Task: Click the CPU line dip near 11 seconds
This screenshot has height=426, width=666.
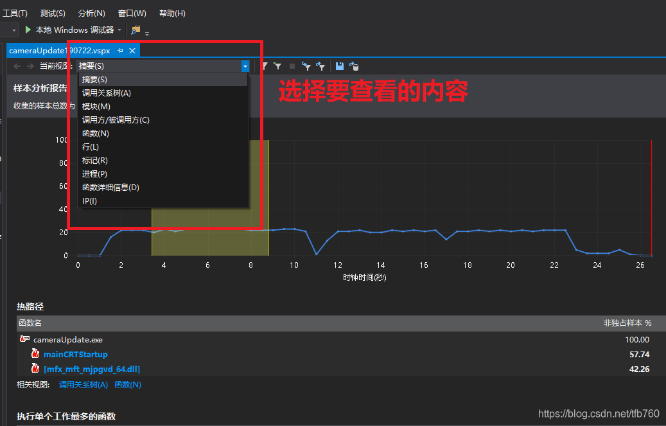Action: tap(317, 254)
